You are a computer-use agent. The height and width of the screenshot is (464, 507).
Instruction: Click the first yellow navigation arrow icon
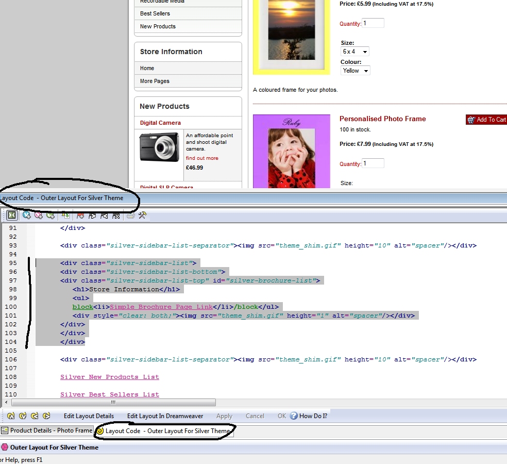point(11,416)
